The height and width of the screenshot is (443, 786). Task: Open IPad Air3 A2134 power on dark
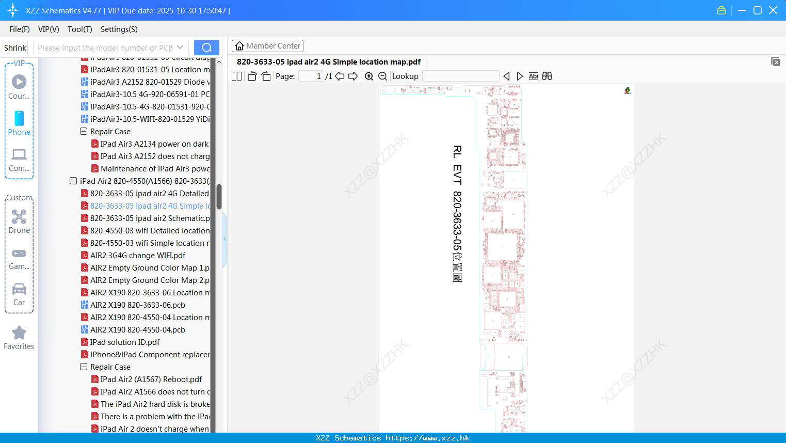150,144
